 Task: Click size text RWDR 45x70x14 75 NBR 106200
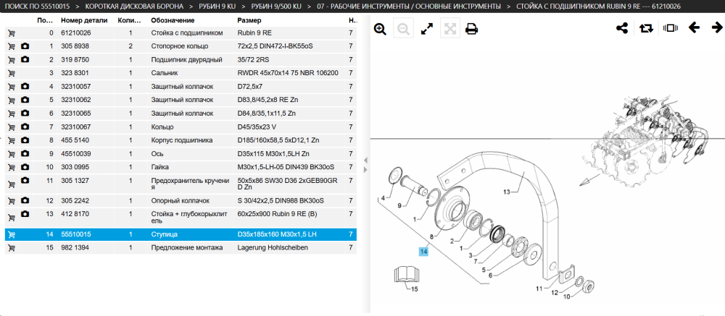[288, 73]
